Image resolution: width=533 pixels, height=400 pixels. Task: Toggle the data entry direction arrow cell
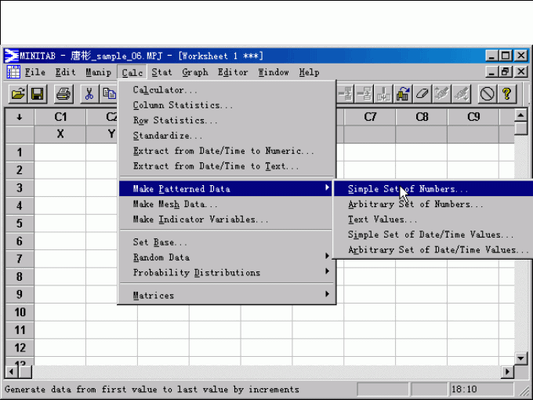coord(19,117)
